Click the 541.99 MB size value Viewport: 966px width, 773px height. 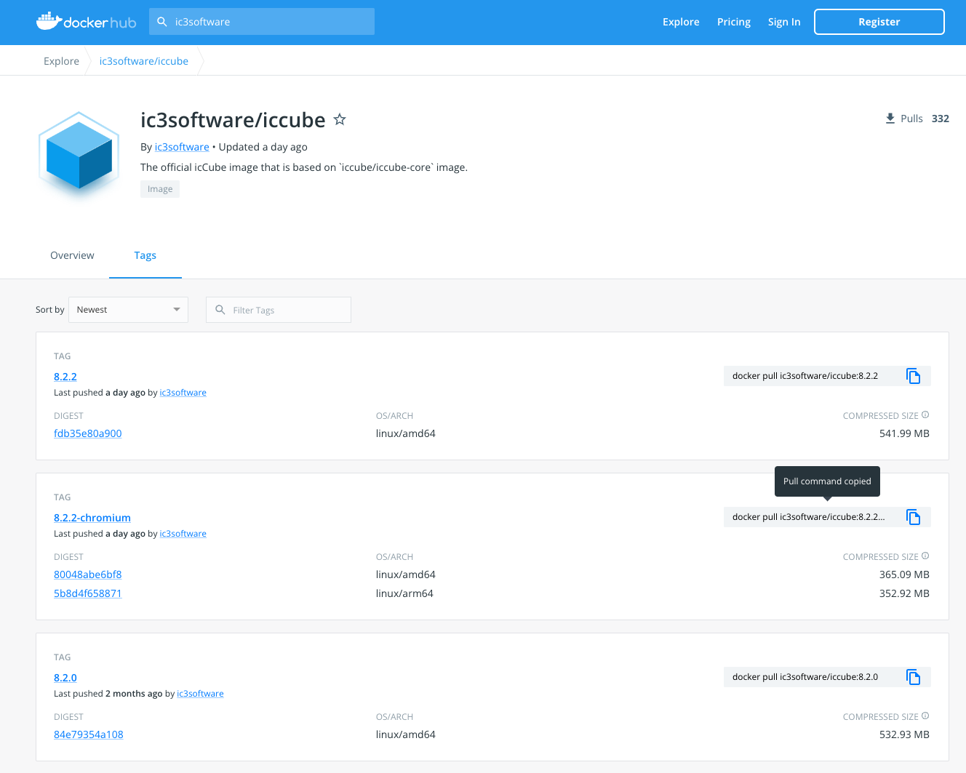[x=904, y=433]
